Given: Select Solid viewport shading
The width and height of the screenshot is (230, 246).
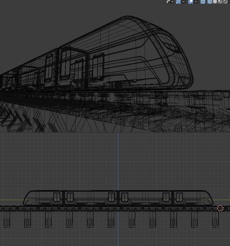Looking at the screenshot, I should tap(215, 2).
